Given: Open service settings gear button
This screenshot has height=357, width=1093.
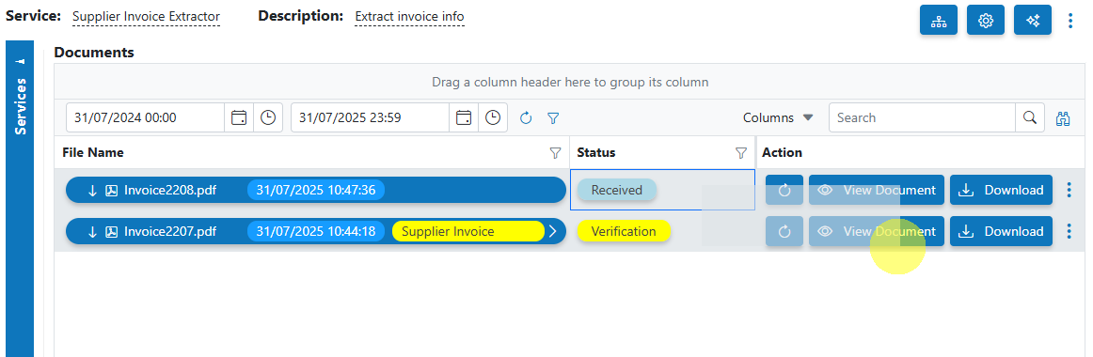Looking at the screenshot, I should coord(985,20).
